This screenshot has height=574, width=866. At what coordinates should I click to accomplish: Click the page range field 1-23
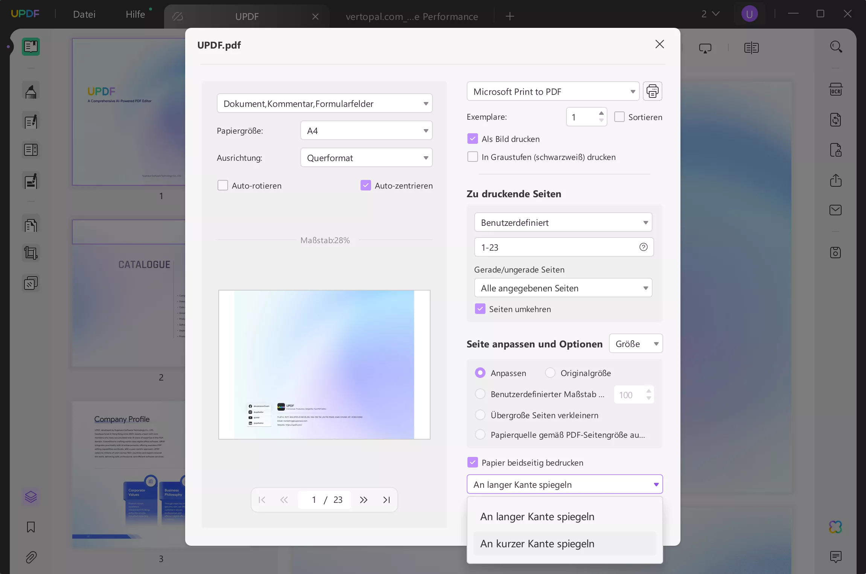tap(553, 247)
